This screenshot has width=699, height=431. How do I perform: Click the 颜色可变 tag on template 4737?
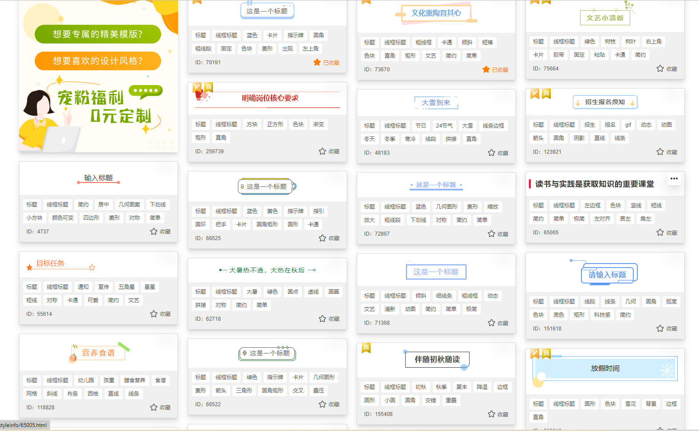pos(63,218)
